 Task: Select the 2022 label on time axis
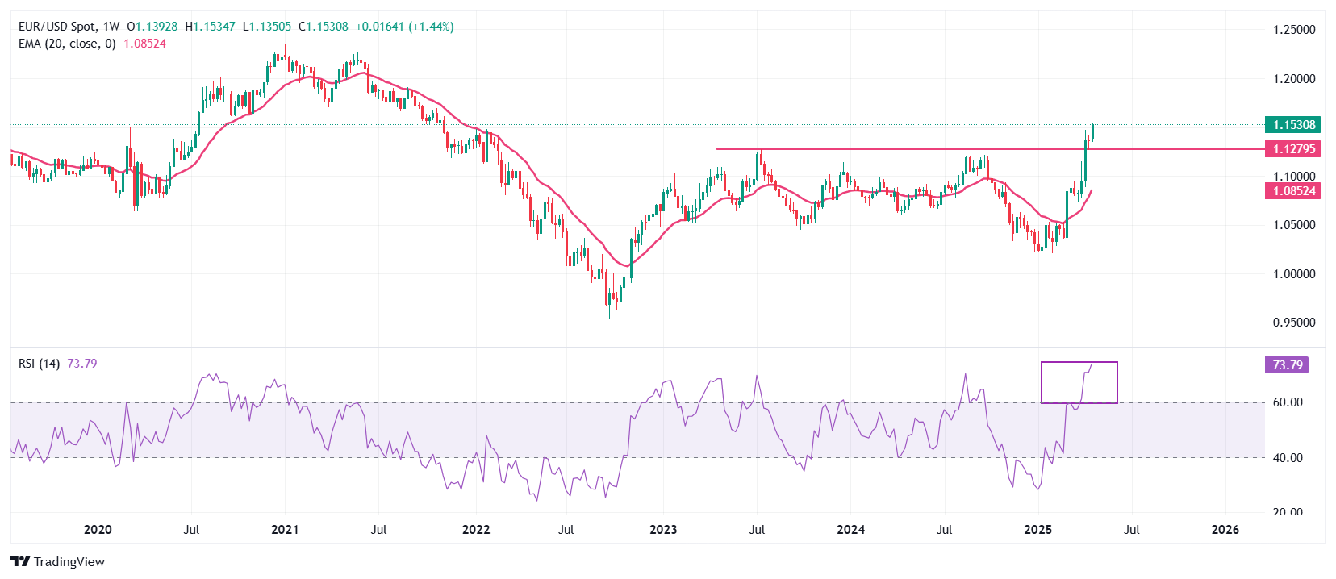(x=476, y=530)
